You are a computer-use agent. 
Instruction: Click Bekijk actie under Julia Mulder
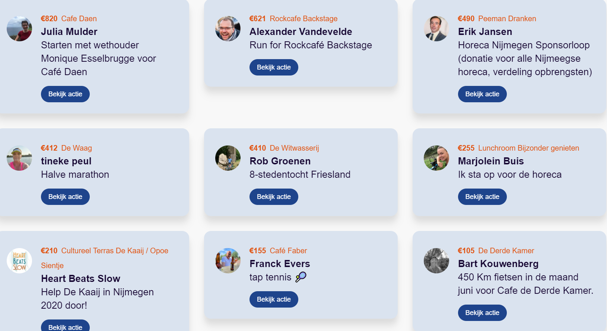[x=65, y=94]
